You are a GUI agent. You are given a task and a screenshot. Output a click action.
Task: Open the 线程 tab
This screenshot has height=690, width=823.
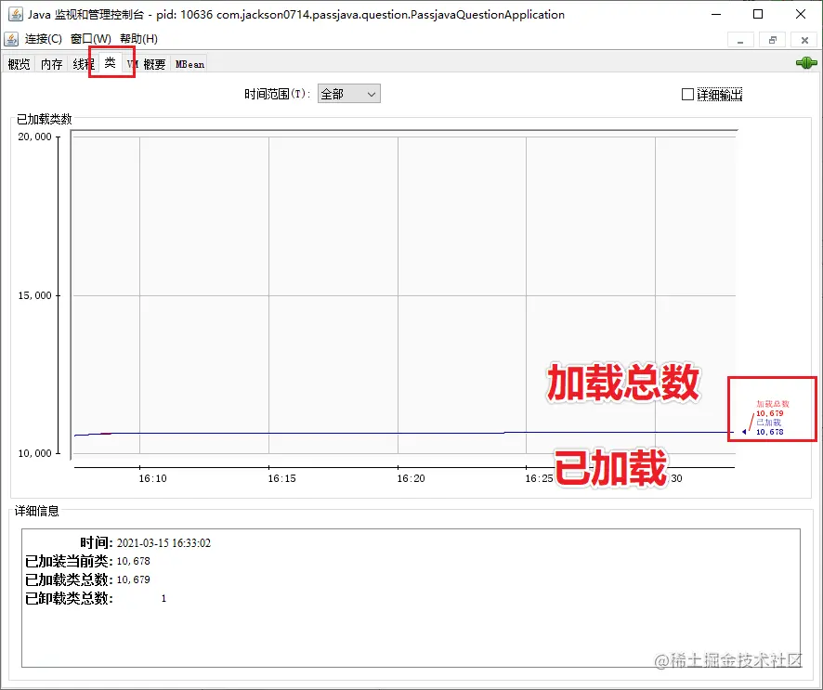point(82,63)
